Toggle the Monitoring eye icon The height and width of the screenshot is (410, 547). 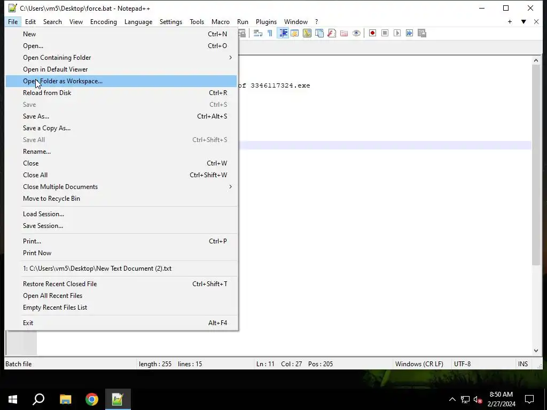356,33
